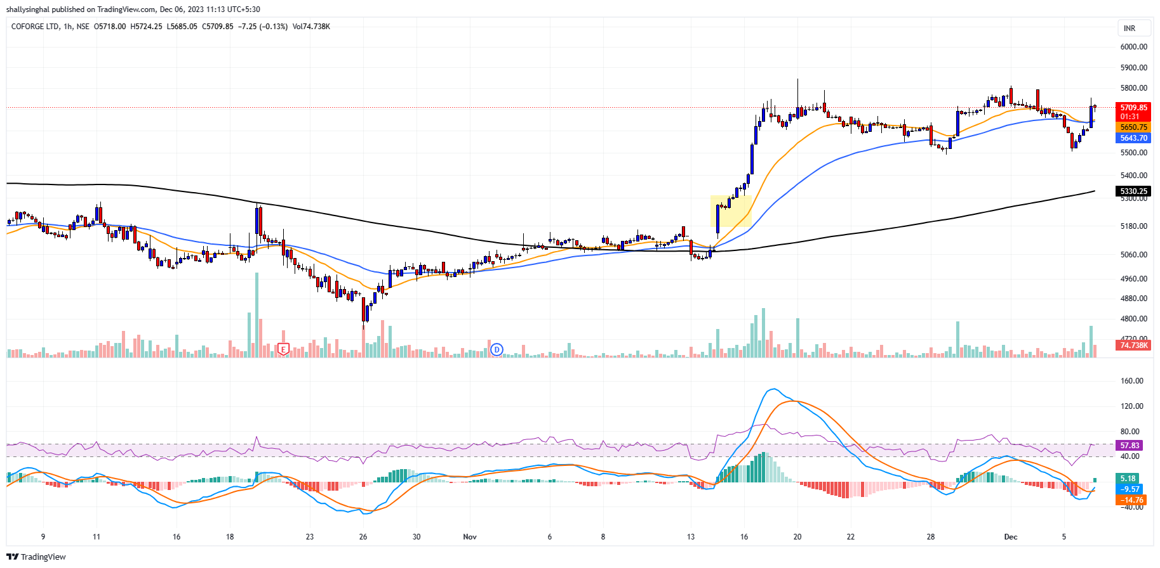Click the '22' date label on time axis
This screenshot has width=1160, height=568.
pyautogui.click(x=851, y=537)
